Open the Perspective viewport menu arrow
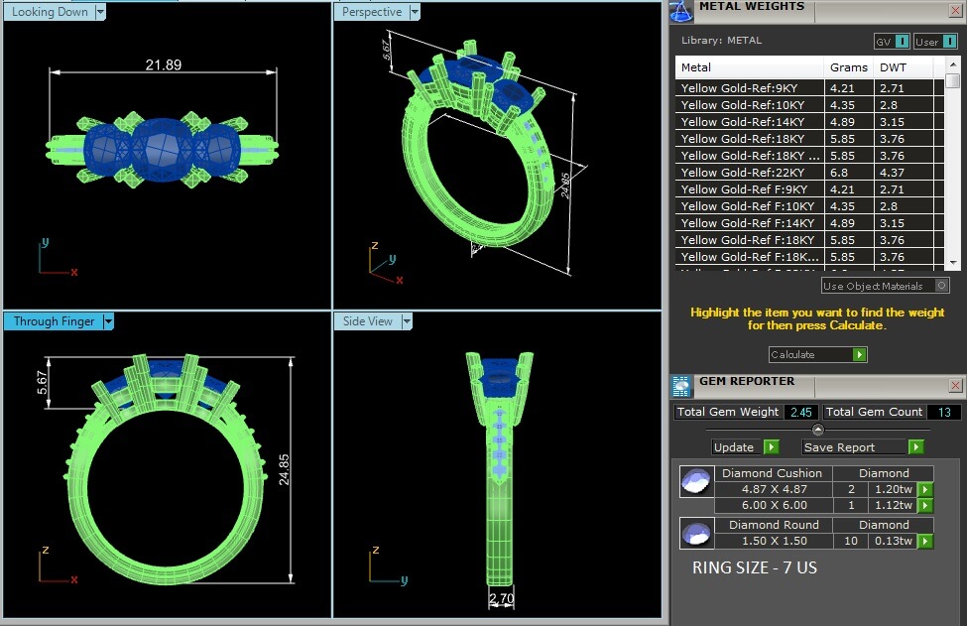967x626 pixels. pos(415,12)
